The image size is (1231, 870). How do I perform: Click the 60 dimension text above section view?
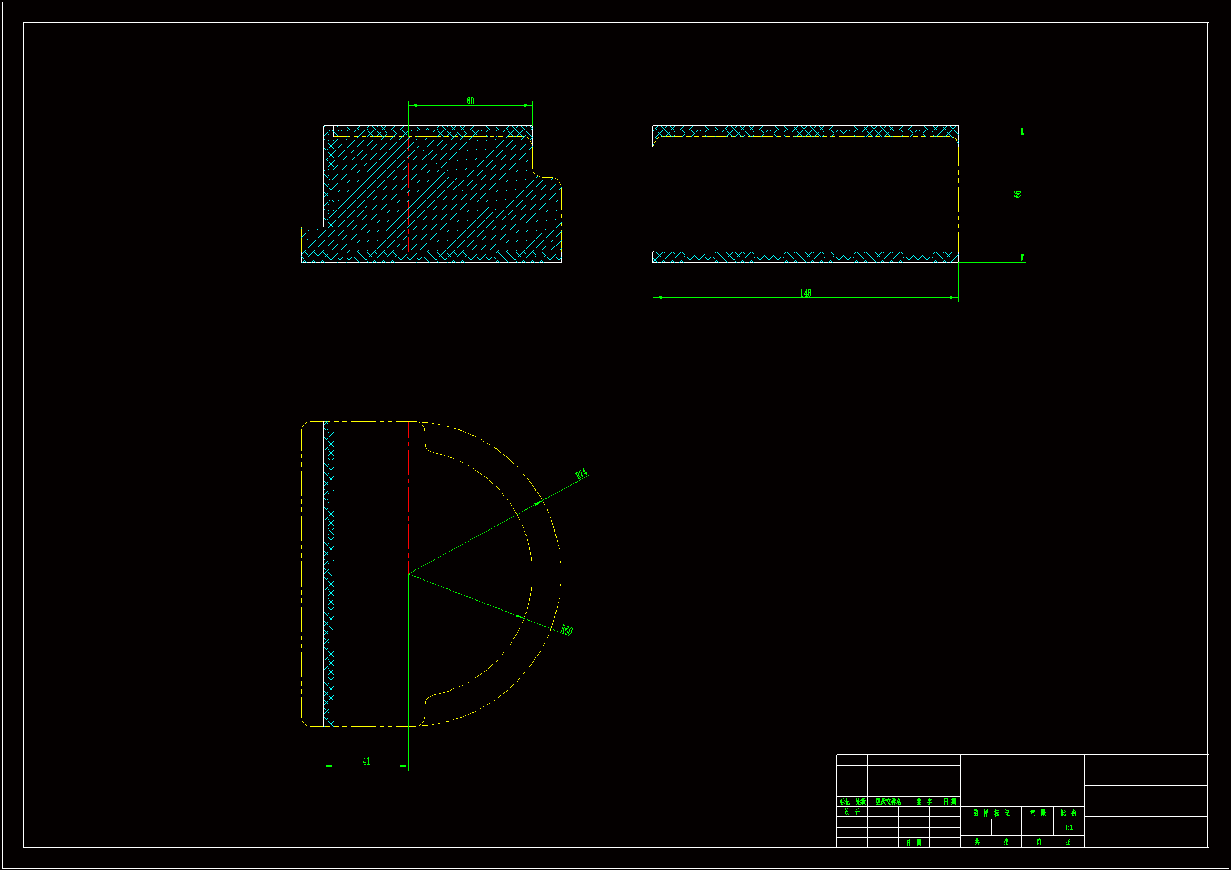click(x=470, y=101)
